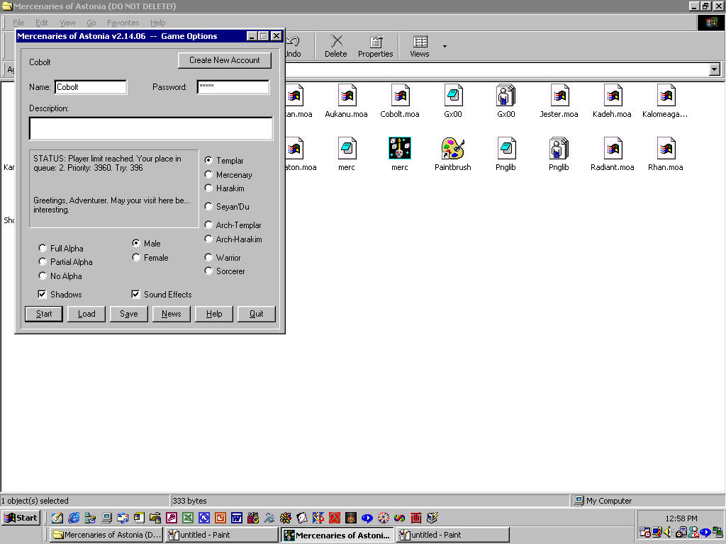Select the Paintbrush shortcut icon
The image size is (726, 544).
(453, 149)
